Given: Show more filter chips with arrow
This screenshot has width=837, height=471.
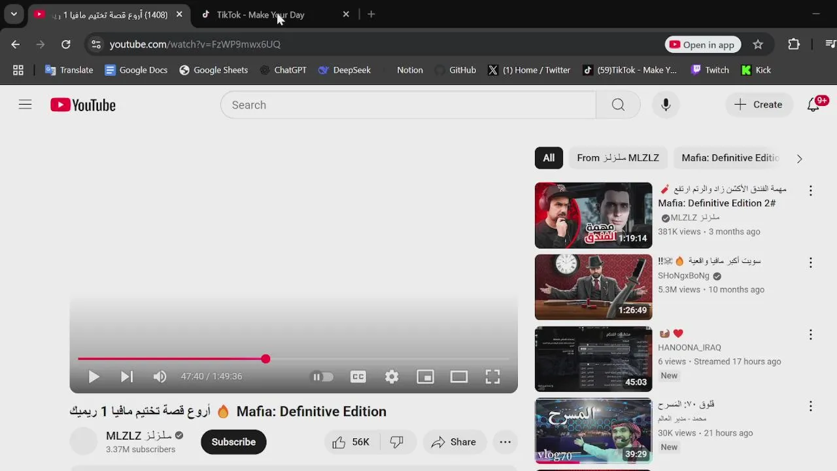Looking at the screenshot, I should (x=799, y=158).
